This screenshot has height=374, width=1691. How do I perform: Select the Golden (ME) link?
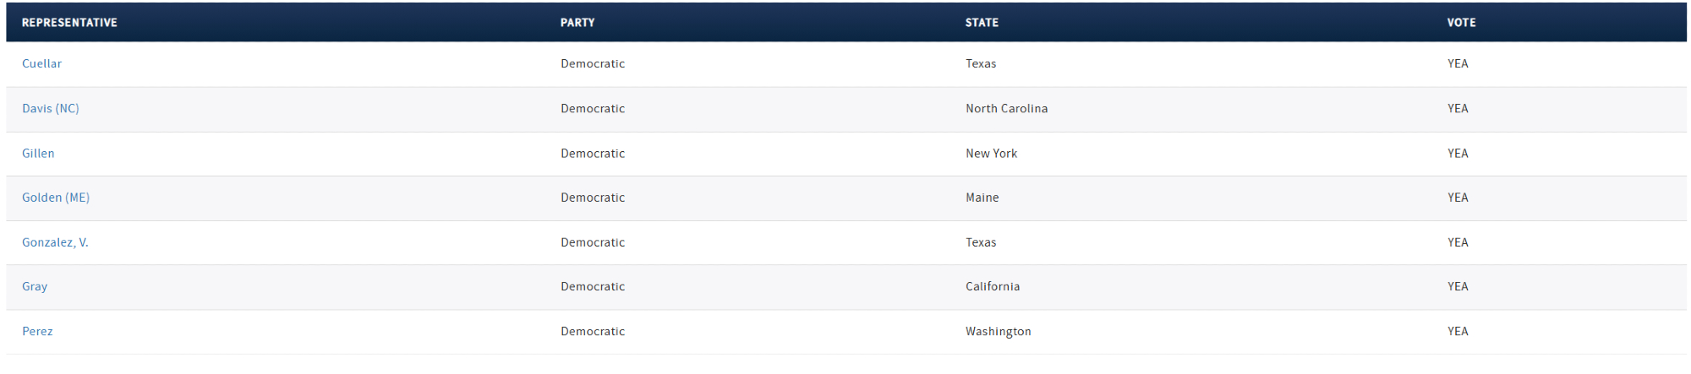56,198
